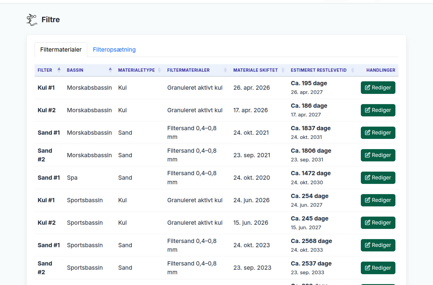The image size is (433, 285).
Task: Switch to the Filteropsætning tab
Action: pyautogui.click(x=114, y=49)
